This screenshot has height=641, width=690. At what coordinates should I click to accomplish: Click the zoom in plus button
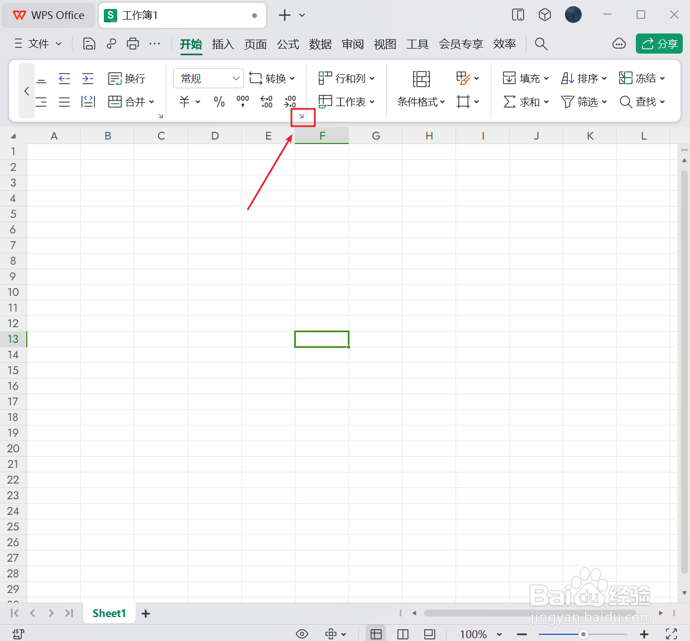point(644,634)
